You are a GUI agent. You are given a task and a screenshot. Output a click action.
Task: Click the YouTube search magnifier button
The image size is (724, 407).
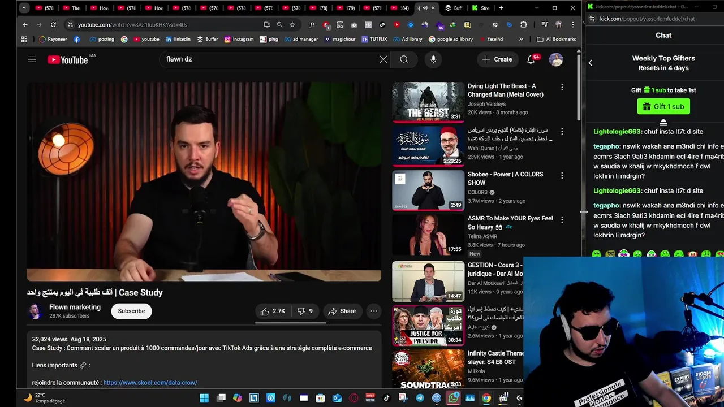[404, 59]
